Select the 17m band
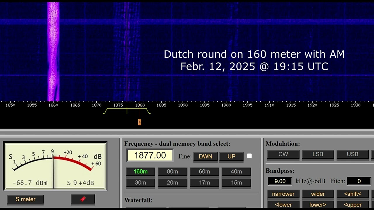This screenshot has height=210, width=374. point(204,183)
